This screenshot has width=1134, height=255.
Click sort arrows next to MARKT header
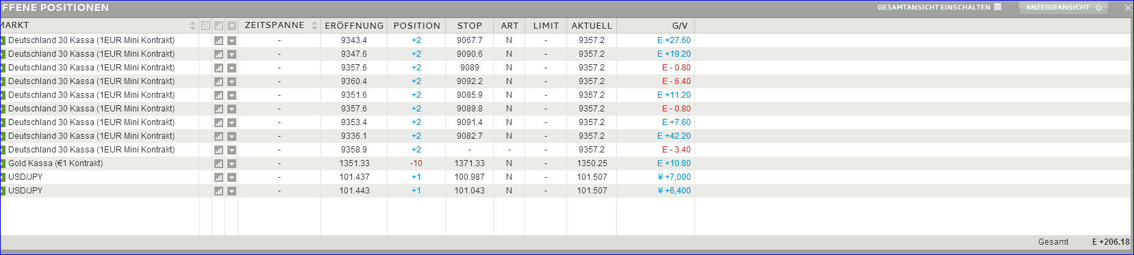tap(192, 25)
